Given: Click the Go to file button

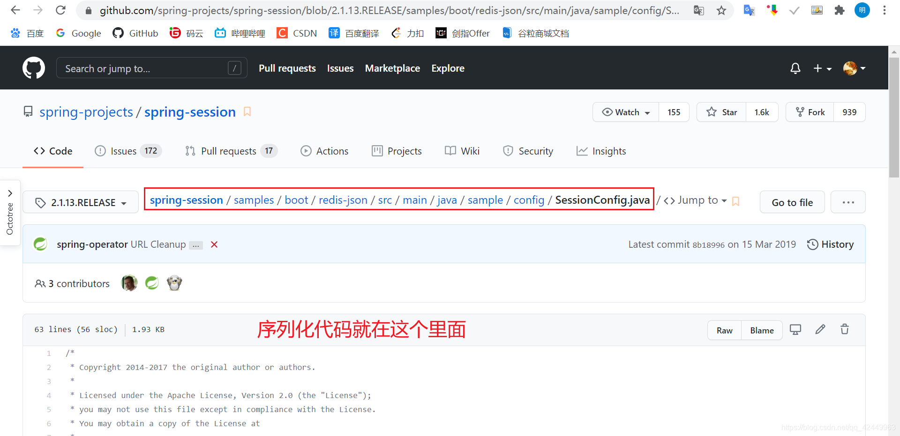Looking at the screenshot, I should [x=792, y=202].
